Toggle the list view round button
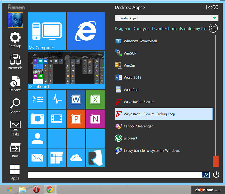The height and width of the screenshot is (194, 225). tap(213, 28)
